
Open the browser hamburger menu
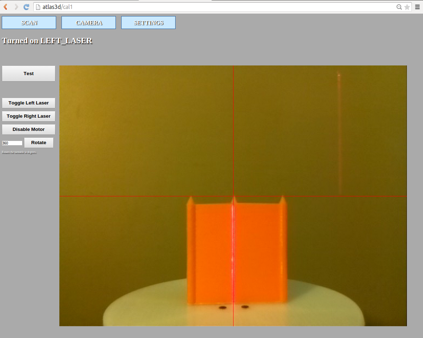pyautogui.click(x=417, y=7)
